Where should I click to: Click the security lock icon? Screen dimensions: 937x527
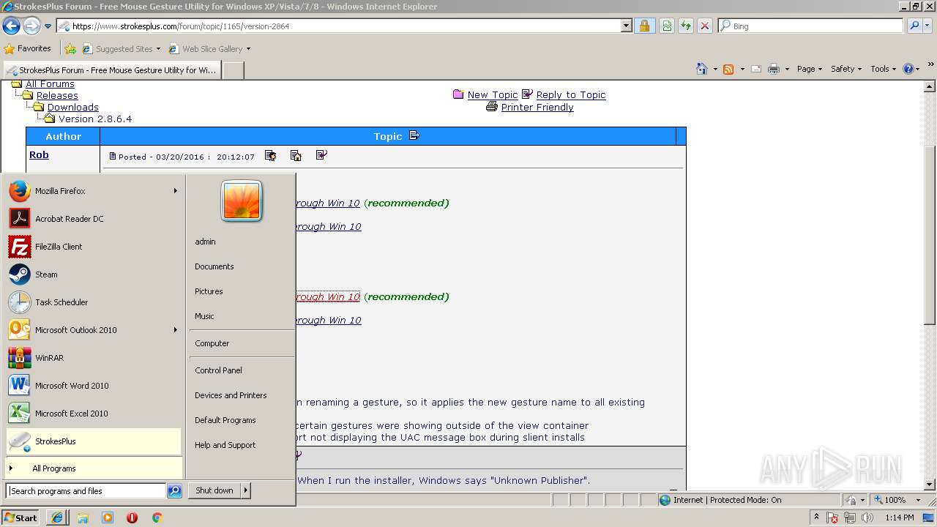click(644, 26)
